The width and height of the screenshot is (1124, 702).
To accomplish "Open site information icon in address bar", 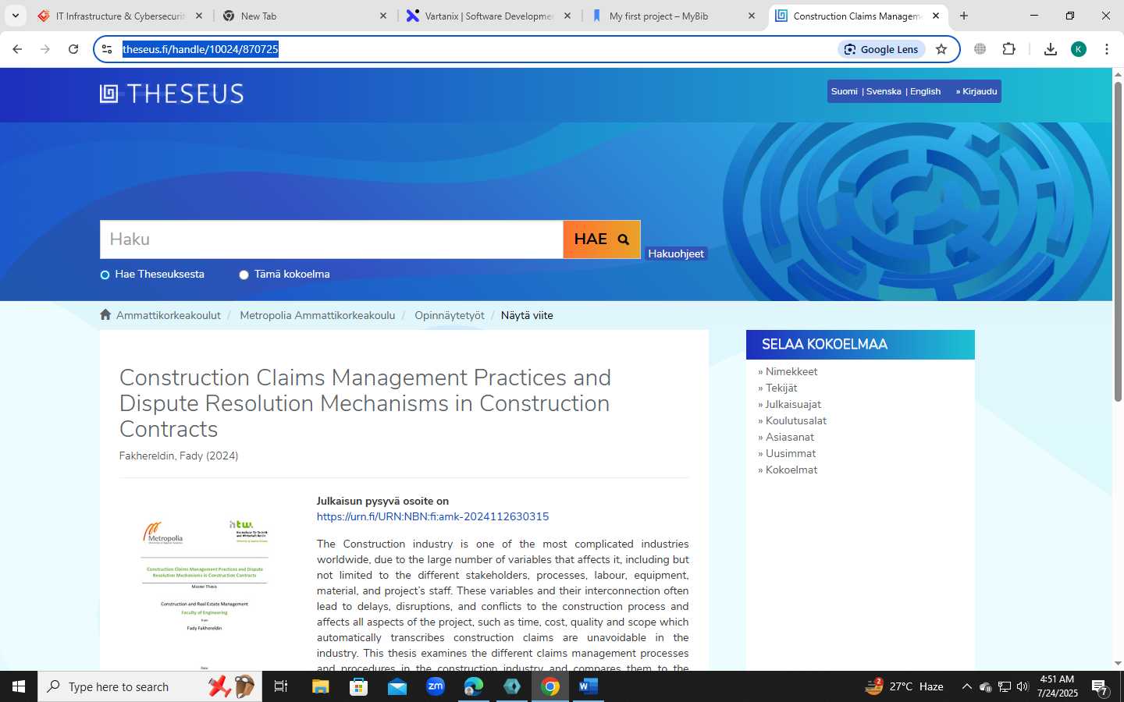I will click(108, 49).
